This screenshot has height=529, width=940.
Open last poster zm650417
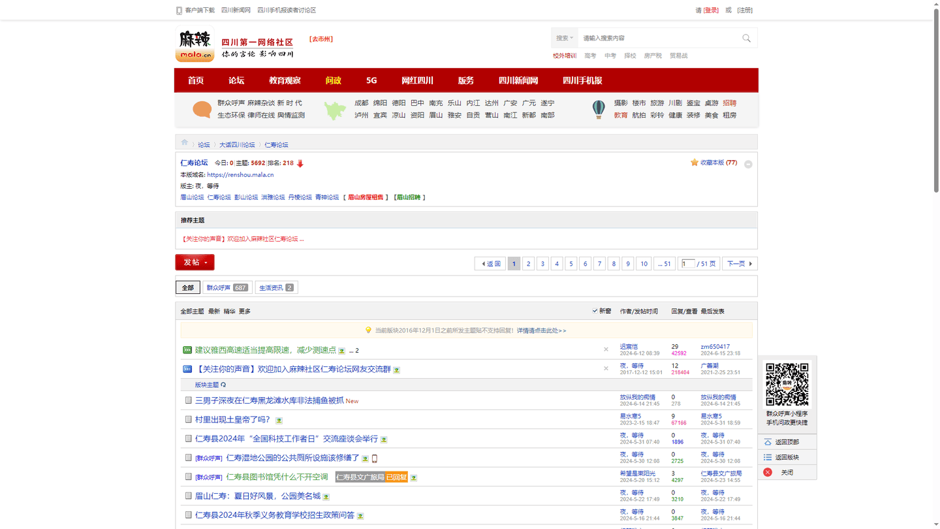(x=715, y=347)
